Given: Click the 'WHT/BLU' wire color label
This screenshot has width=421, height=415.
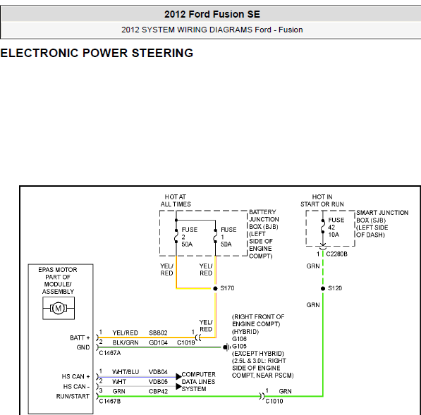Looking at the screenshot, I should click(x=126, y=372).
